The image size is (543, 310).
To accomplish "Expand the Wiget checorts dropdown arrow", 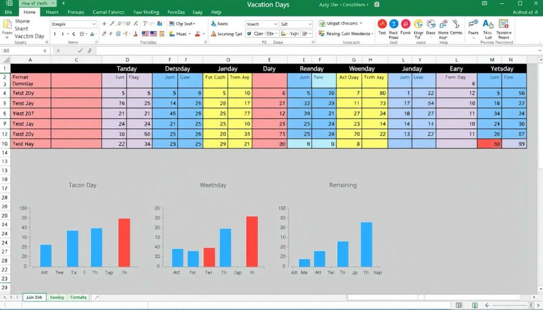I will pyautogui.click(x=361, y=23).
